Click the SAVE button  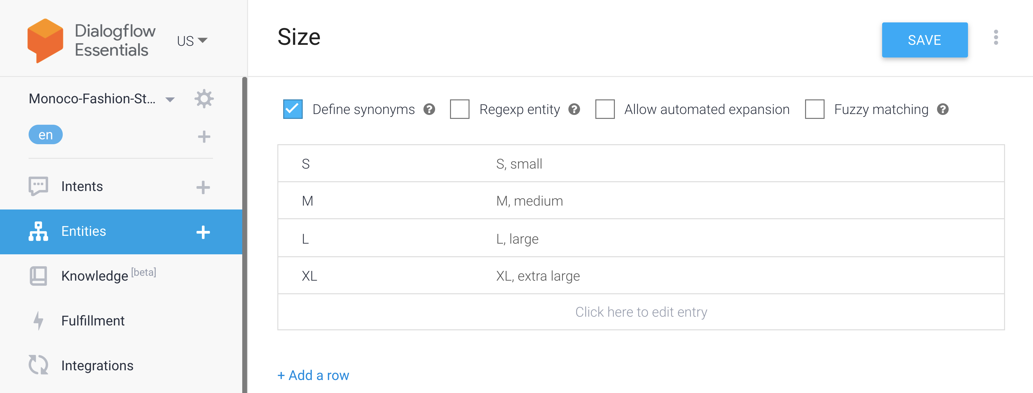click(x=924, y=40)
